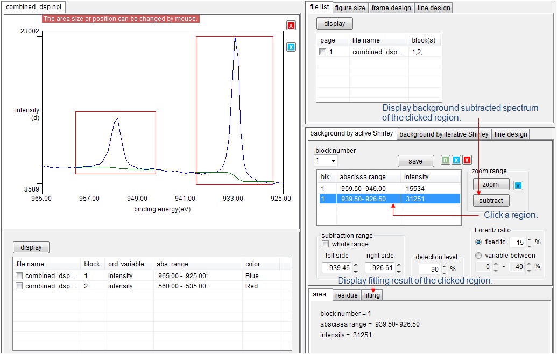557x354 pixels.
Task: Select the area tab
Action: [319, 294]
